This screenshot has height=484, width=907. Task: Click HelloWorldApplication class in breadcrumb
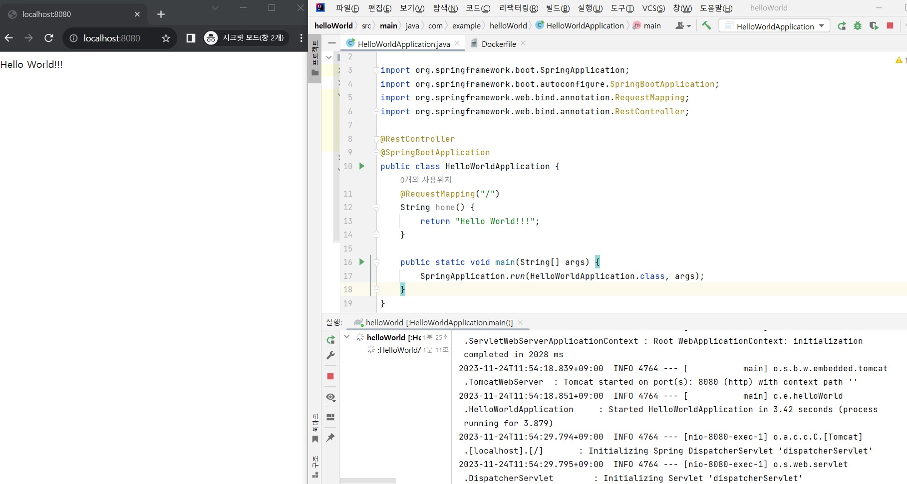(580, 25)
